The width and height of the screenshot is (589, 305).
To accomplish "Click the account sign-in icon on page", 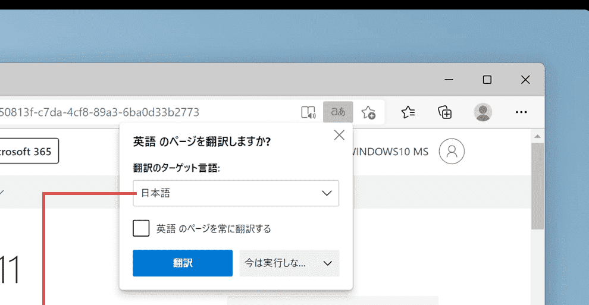I will coord(452,152).
